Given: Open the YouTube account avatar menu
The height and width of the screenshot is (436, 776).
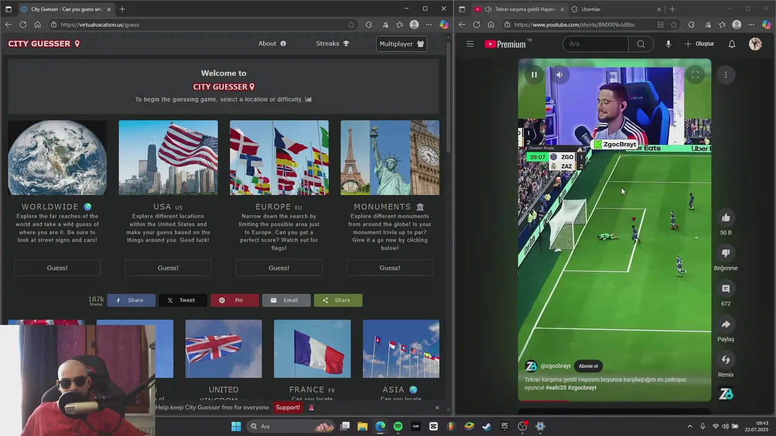Looking at the screenshot, I should [x=755, y=44].
